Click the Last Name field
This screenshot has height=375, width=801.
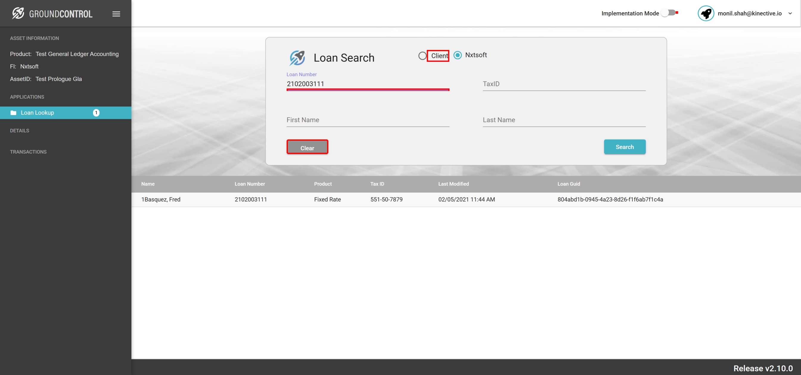point(564,120)
